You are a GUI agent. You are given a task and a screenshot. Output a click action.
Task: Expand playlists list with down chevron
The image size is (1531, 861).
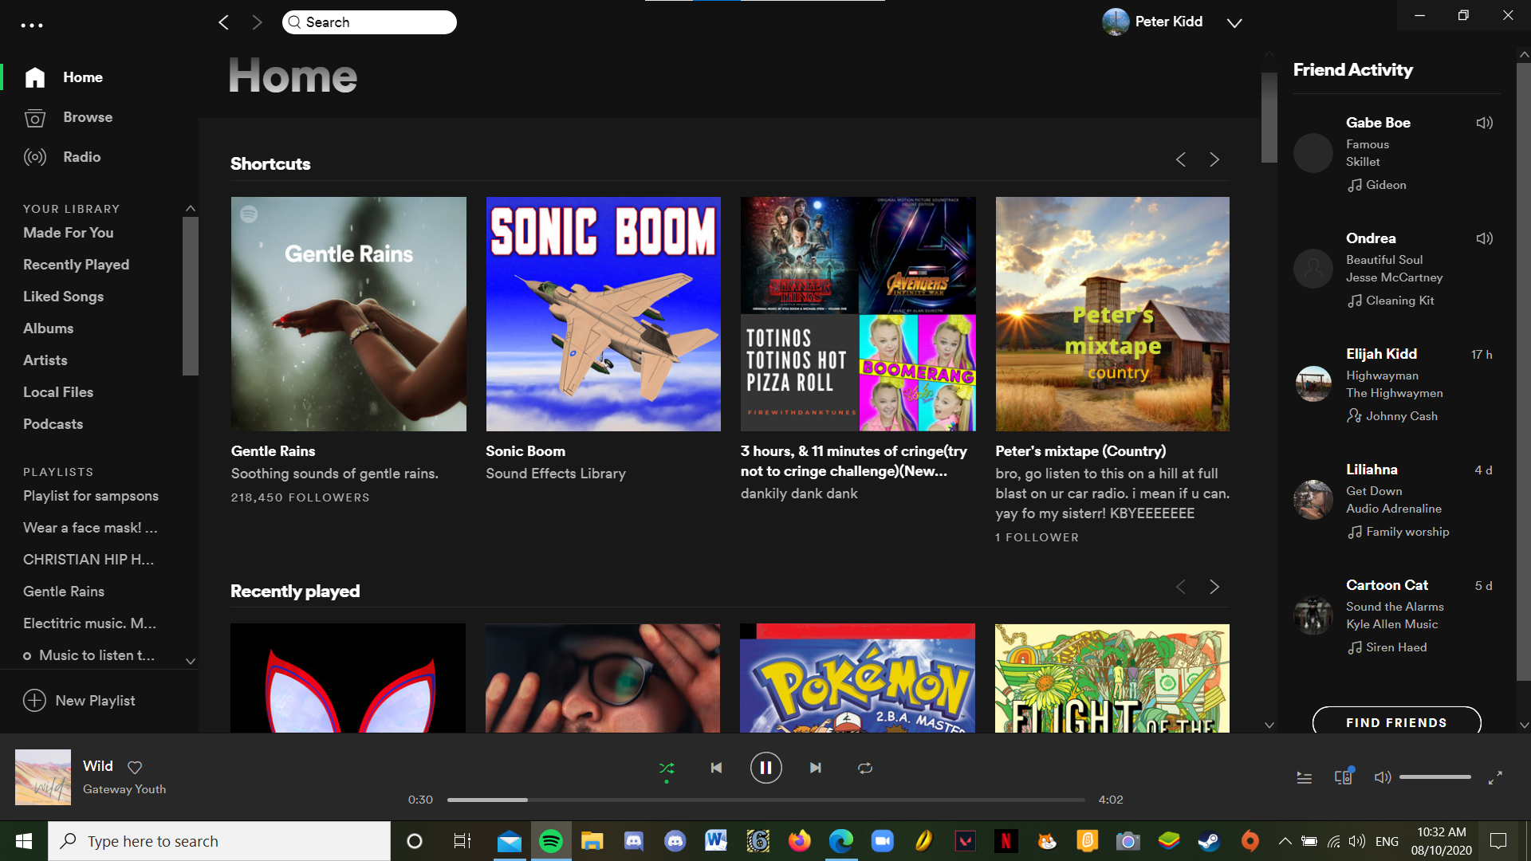tap(191, 661)
